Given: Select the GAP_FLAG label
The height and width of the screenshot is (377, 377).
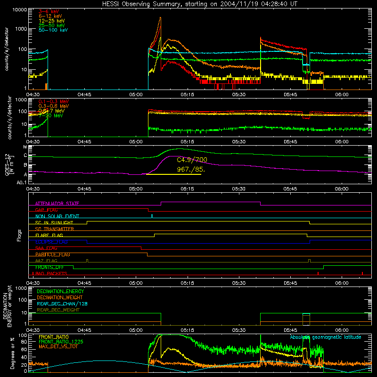Looking at the screenshot, I should coord(46,210).
